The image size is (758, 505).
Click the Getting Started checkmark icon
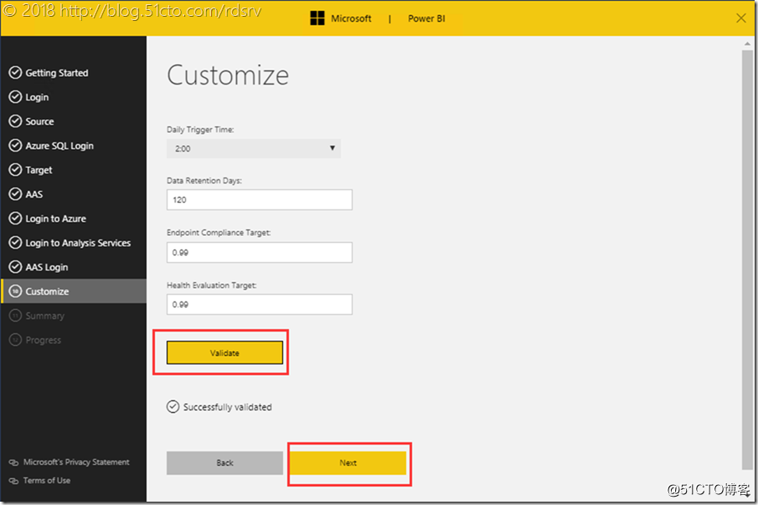click(15, 73)
